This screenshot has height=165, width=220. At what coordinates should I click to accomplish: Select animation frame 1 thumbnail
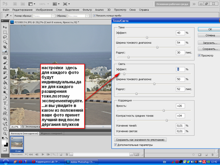(17, 143)
